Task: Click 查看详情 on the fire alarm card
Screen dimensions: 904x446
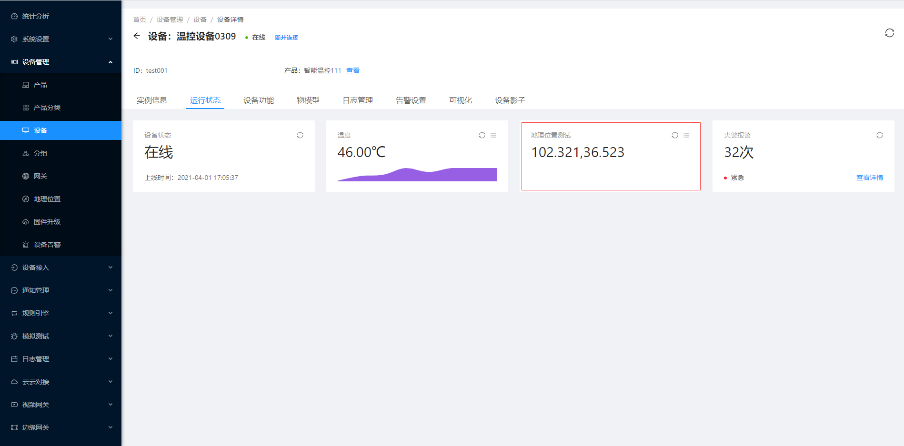Action: (869, 178)
